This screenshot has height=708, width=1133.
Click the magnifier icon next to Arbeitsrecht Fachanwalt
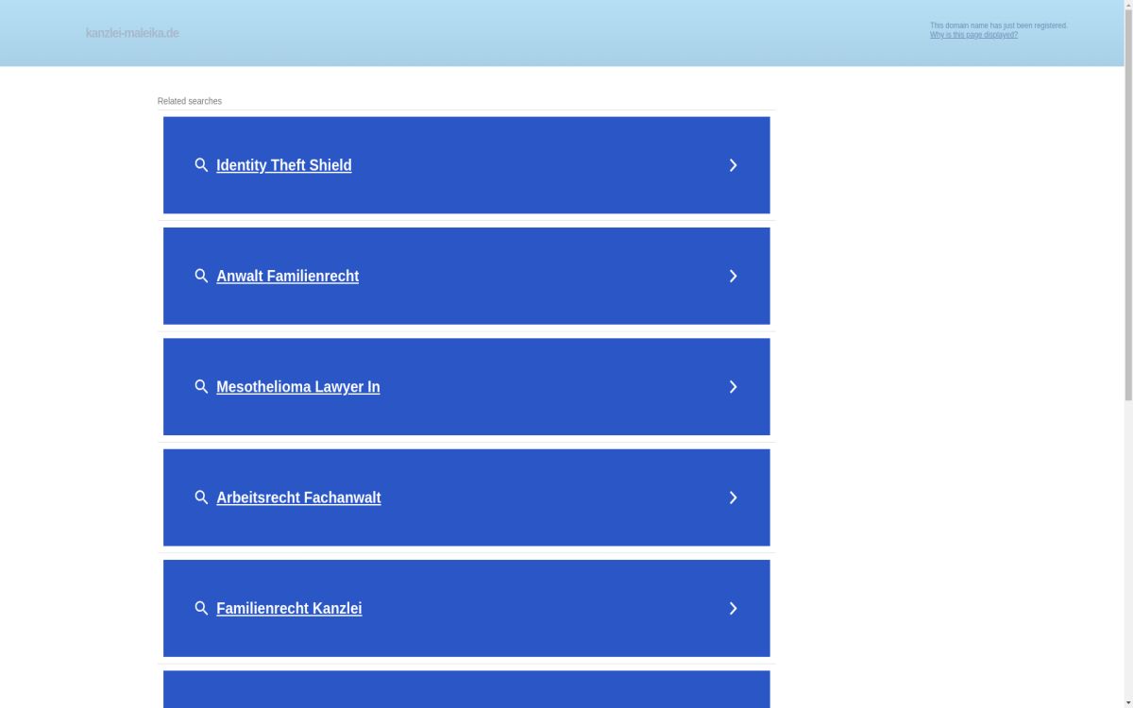click(x=201, y=497)
